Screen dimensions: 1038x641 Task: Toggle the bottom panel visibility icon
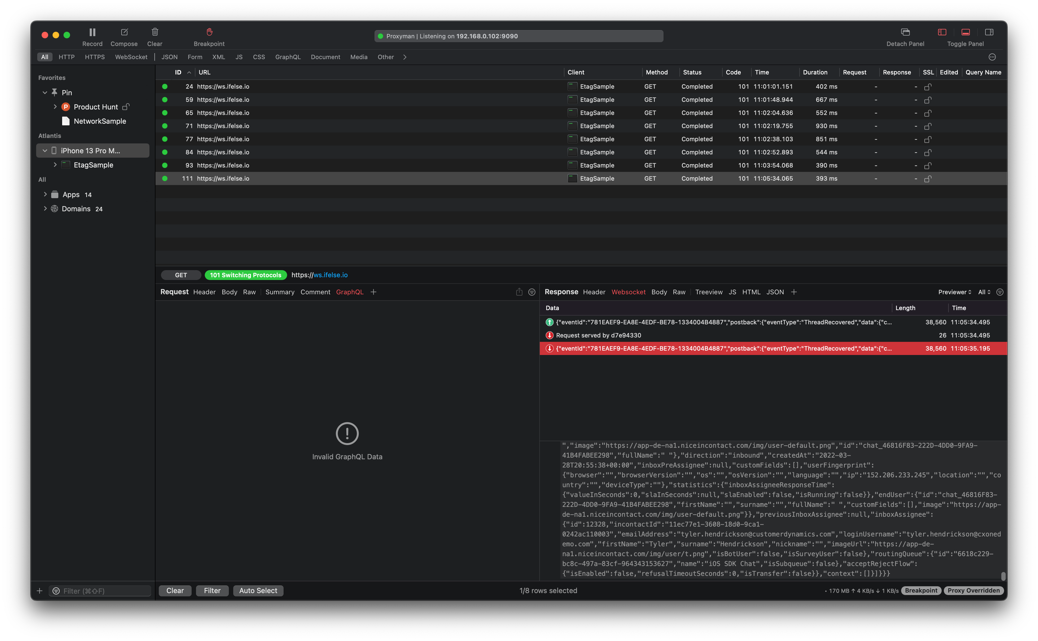965,33
